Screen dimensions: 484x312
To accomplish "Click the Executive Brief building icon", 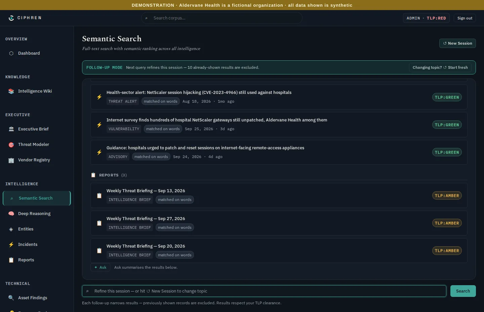I will [11, 129].
